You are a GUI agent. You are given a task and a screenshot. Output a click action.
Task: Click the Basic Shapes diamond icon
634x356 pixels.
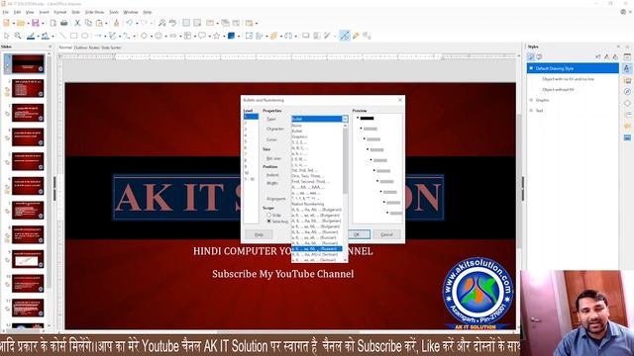144,36
